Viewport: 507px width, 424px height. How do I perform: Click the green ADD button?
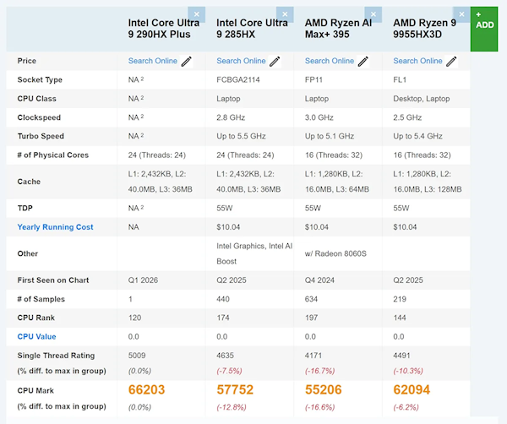(x=485, y=26)
